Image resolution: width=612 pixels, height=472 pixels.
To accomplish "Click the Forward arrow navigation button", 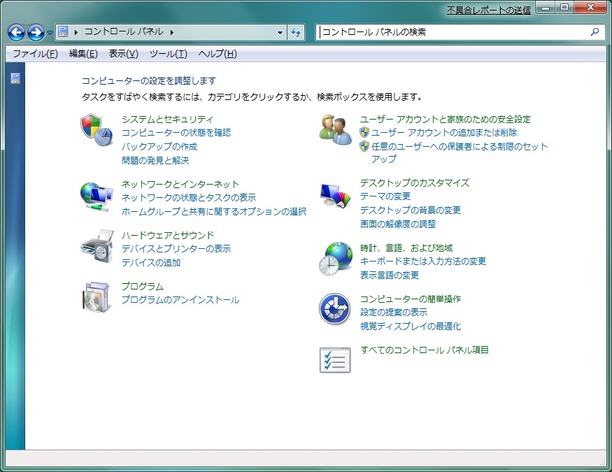I will point(36,32).
